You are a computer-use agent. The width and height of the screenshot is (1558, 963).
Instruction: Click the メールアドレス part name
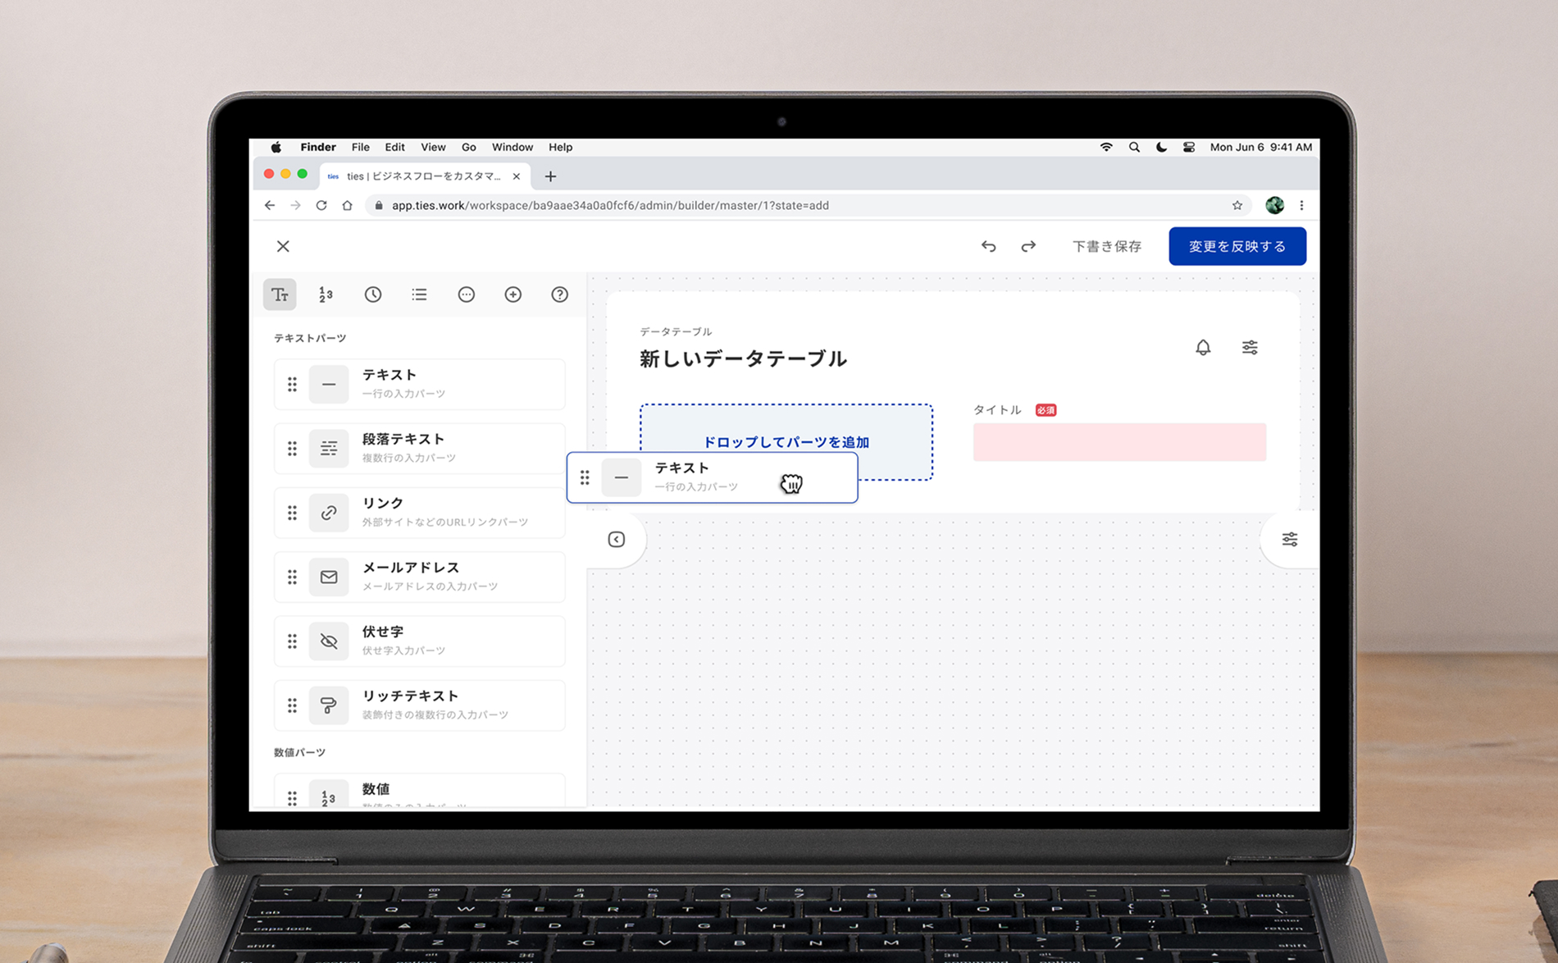[411, 568]
